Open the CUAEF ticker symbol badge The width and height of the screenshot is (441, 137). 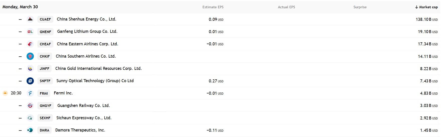click(45, 19)
